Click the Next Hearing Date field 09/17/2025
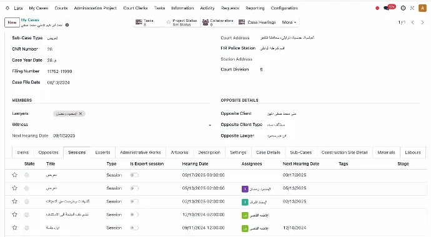Screen dimensions: 431x237 (x=64, y=136)
